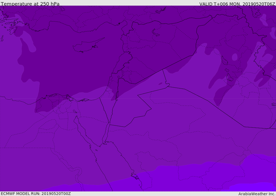Screen dimensions: 276x196
Task: Click the small dark oval patch east of Jordan
Action: pos(160,84)
